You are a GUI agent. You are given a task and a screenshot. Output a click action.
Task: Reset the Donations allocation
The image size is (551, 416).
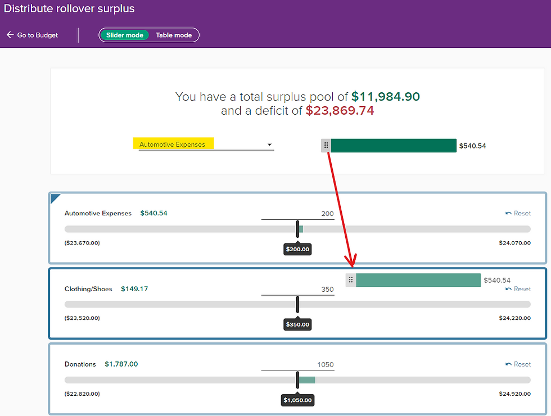tap(518, 364)
